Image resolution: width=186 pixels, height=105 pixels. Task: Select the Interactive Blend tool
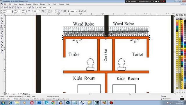(1, 42)
